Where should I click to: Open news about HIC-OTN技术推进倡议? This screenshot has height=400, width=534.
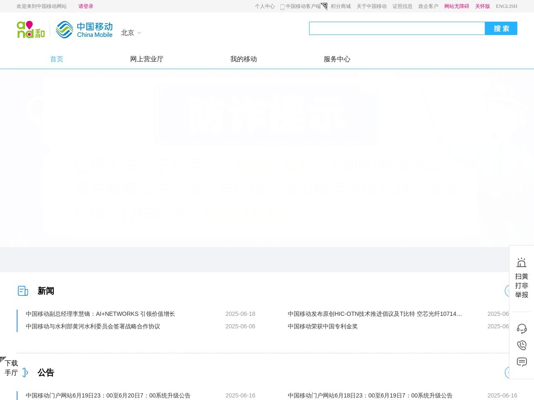point(375,314)
